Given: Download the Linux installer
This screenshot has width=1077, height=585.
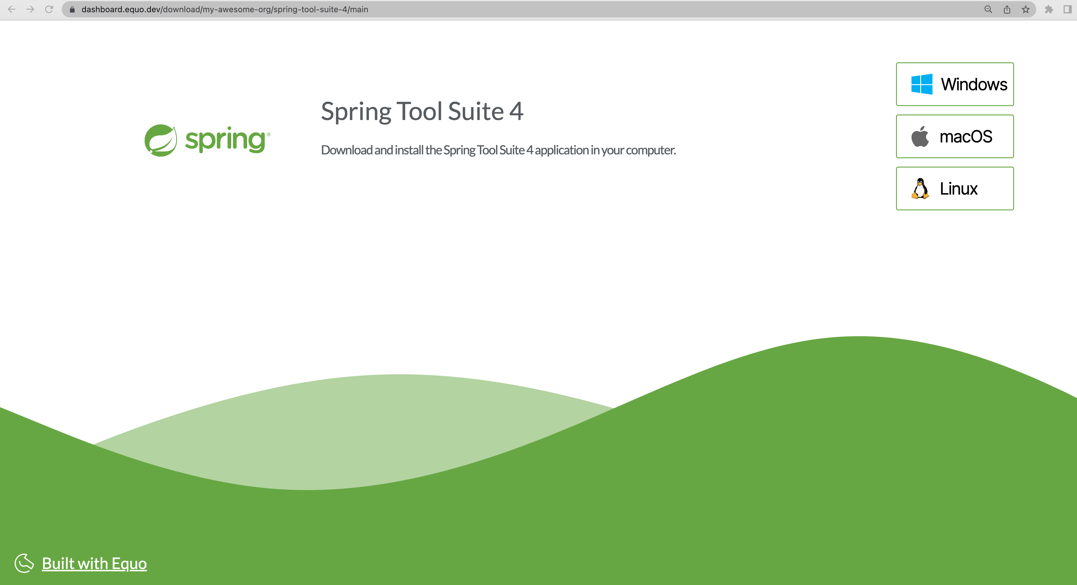Looking at the screenshot, I should pos(955,188).
